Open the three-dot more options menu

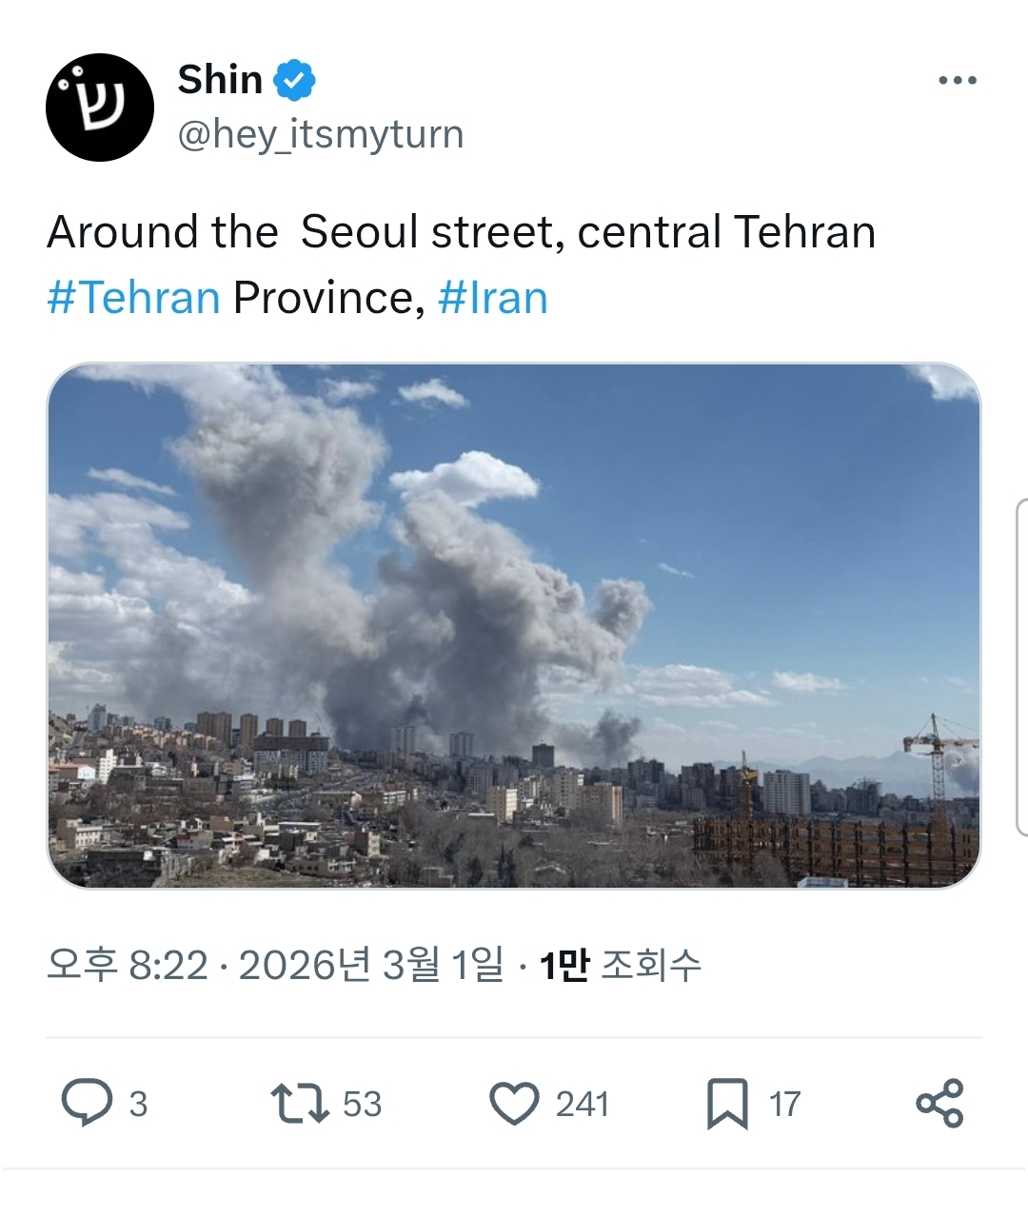click(957, 81)
